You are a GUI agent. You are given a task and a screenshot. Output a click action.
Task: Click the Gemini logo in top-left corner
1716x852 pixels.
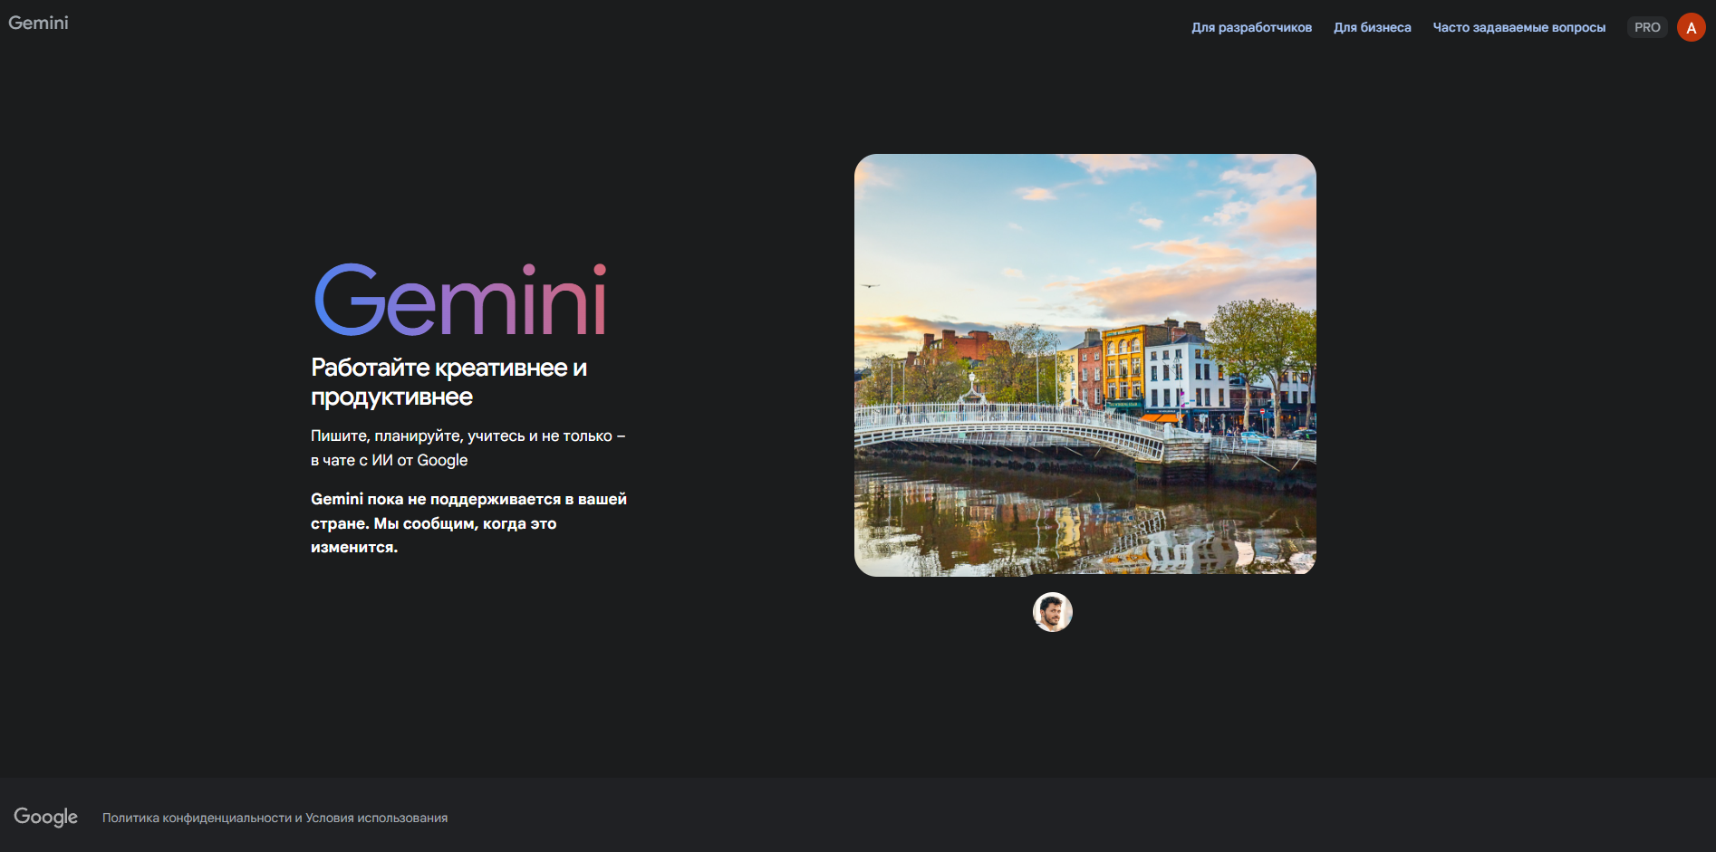38,23
